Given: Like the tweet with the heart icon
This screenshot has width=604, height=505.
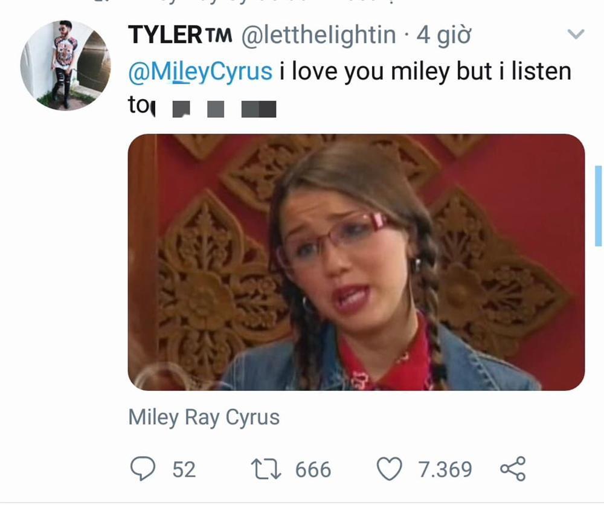Looking at the screenshot, I should 390,469.
